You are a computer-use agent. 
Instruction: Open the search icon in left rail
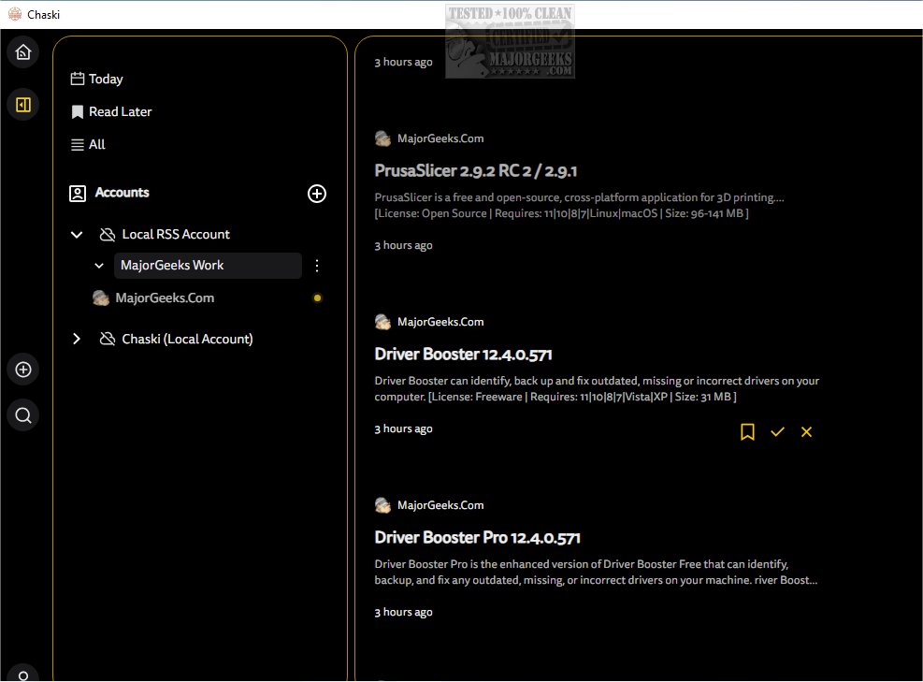(23, 415)
